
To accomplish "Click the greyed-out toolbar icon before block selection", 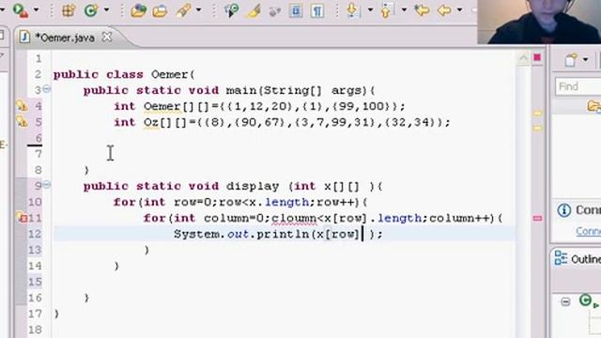I will [x=274, y=10].
